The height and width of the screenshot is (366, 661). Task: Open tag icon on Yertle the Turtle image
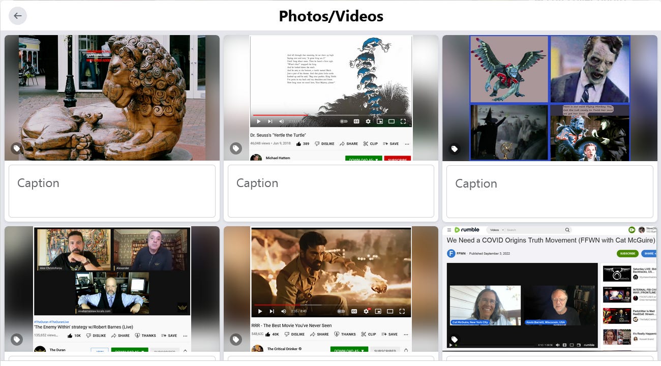[x=235, y=148]
